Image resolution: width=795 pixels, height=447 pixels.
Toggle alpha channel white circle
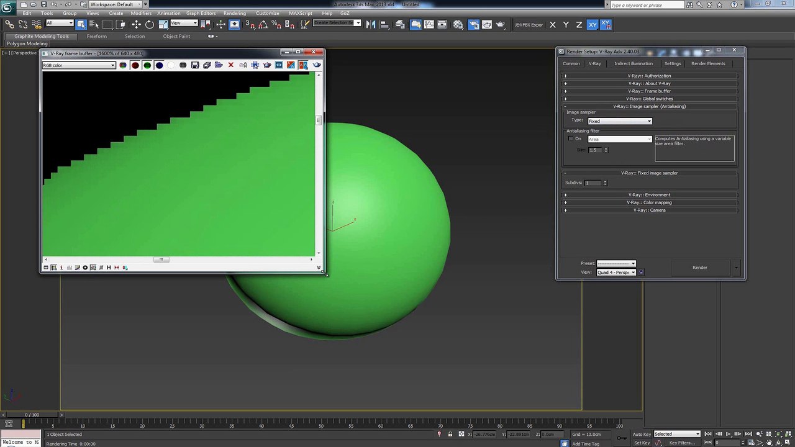171,65
